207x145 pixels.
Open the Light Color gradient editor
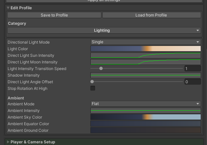click(146, 49)
